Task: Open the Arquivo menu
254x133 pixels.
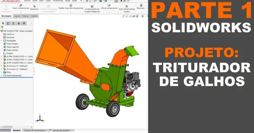Action: point(27,1)
